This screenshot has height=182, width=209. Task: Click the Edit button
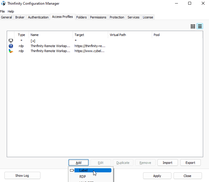pos(101,163)
